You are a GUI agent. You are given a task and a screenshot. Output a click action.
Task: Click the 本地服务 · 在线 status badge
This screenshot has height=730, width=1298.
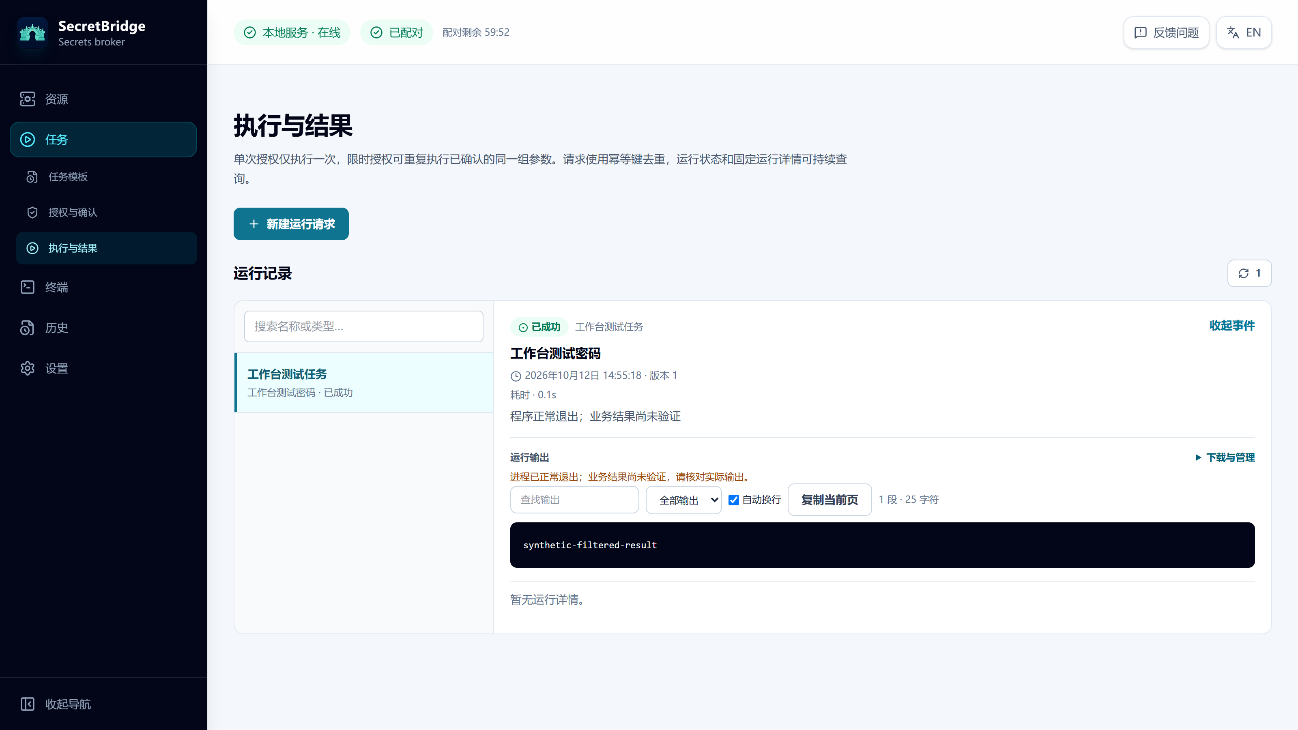tap(292, 33)
